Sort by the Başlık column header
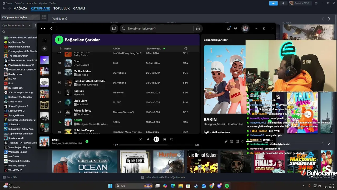Viewport: 337px width, 190px height. tap(68, 49)
